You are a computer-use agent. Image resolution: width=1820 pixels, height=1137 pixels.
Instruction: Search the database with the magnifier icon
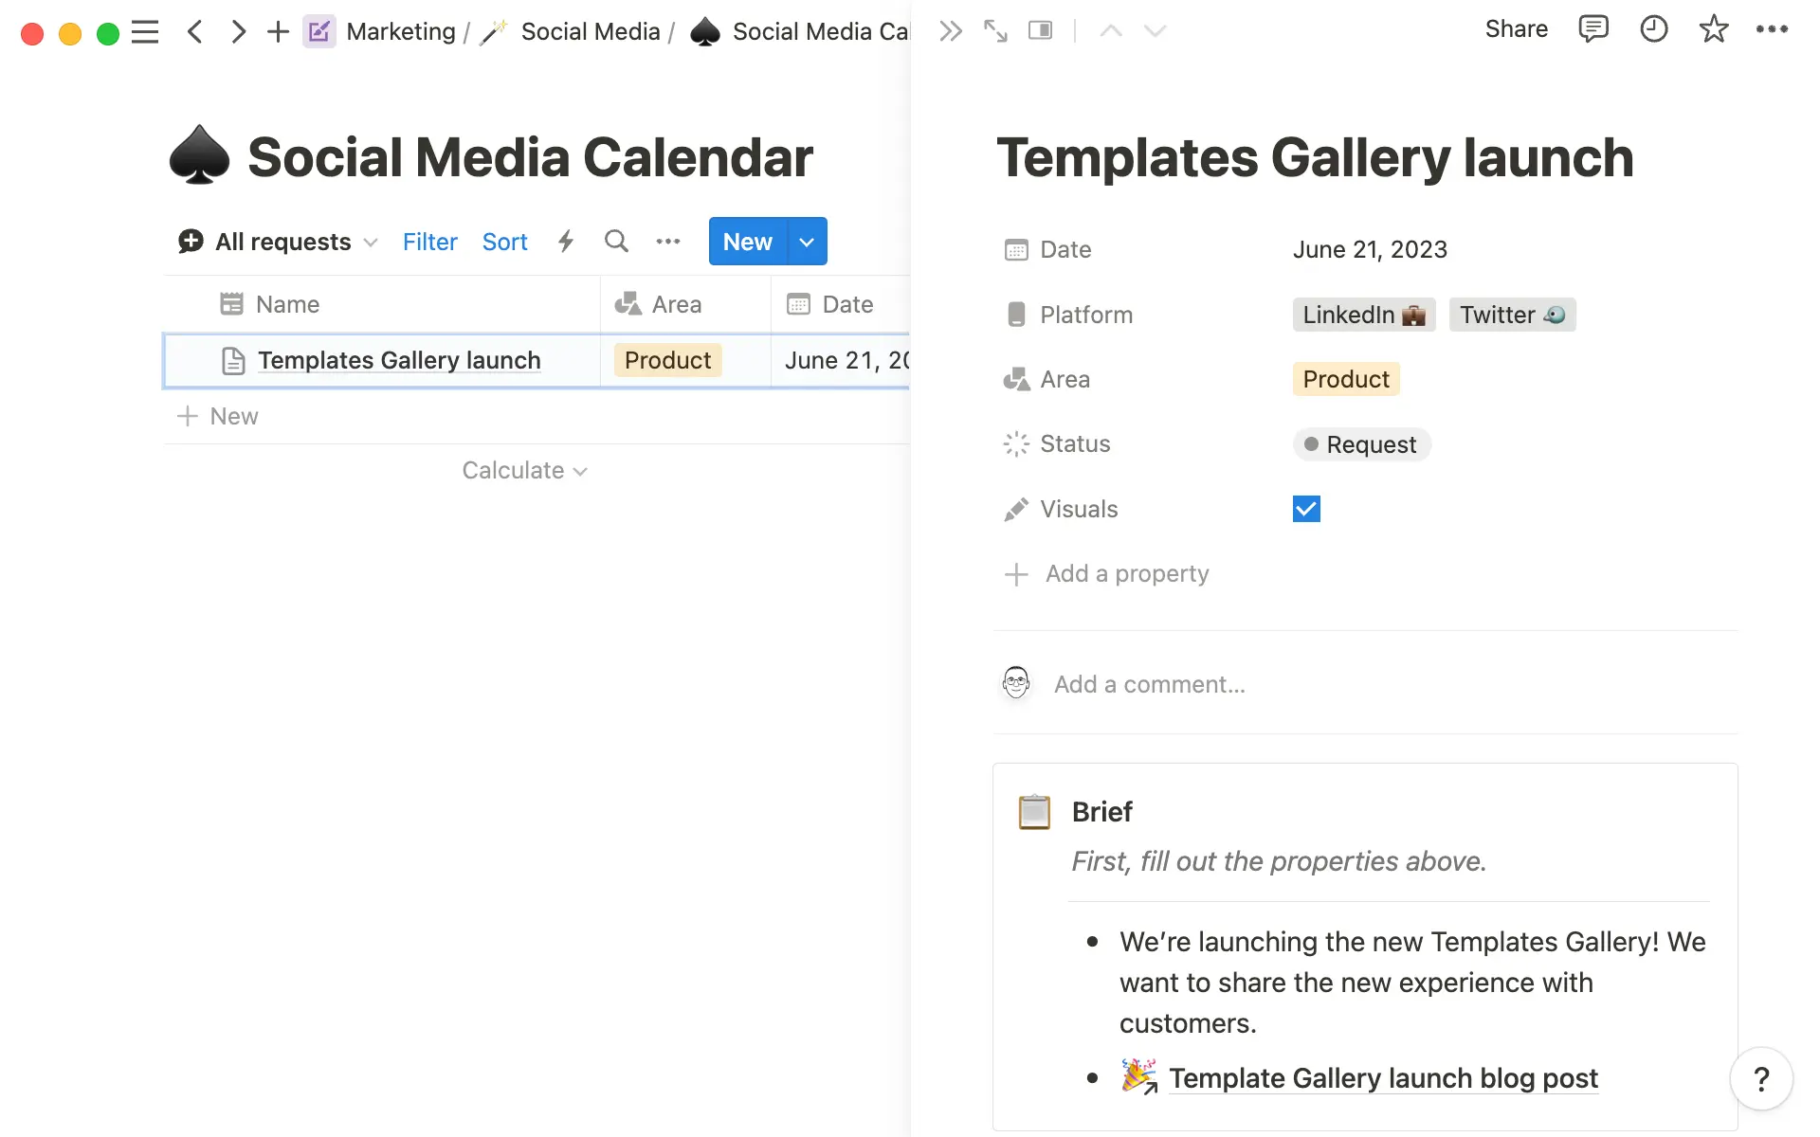coord(616,242)
